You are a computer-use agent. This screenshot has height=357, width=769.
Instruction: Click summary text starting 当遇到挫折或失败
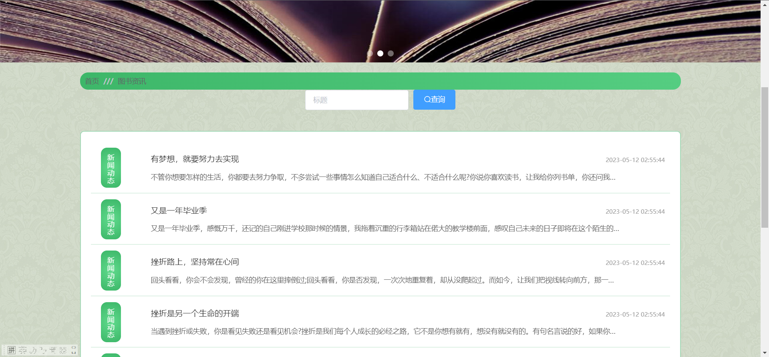pos(383,331)
